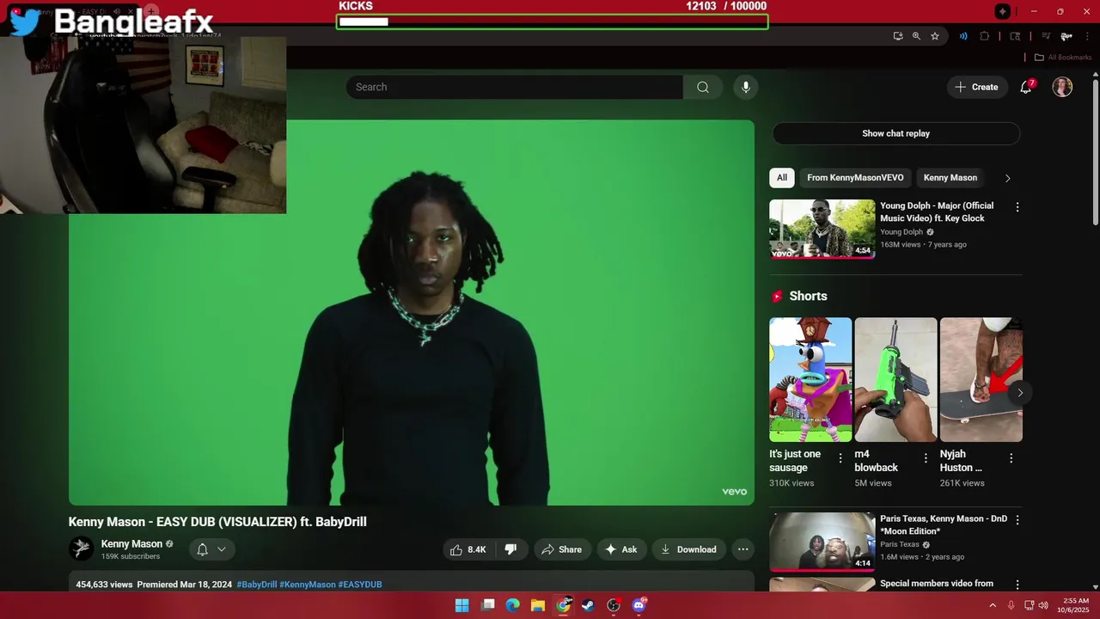Open options for Paris Texas DnD video
The height and width of the screenshot is (619, 1100).
click(x=1017, y=520)
